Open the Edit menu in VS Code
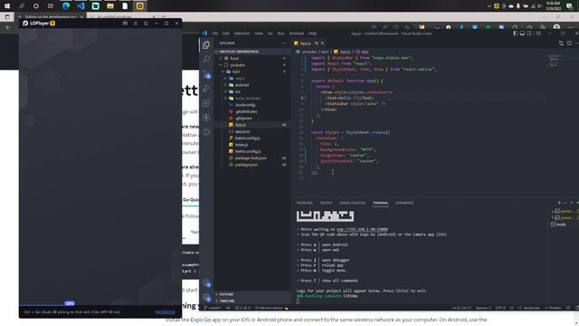 click(x=225, y=34)
